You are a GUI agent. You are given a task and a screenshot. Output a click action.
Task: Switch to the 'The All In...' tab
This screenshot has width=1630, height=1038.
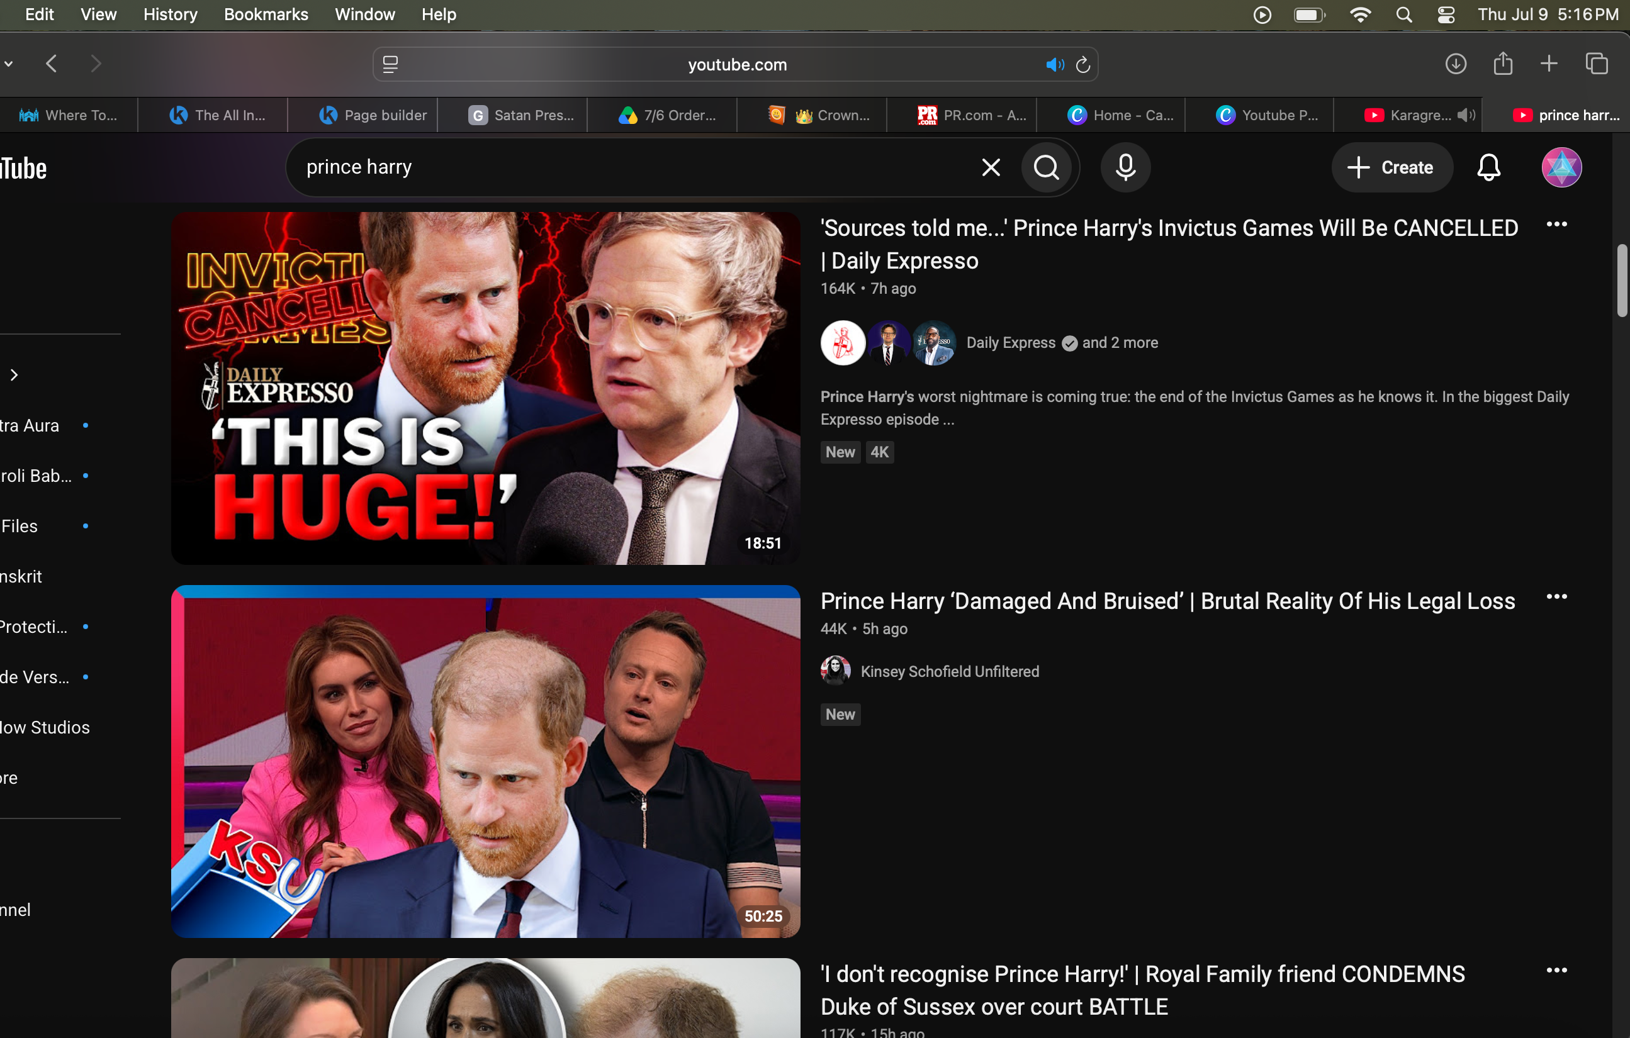tap(213, 115)
